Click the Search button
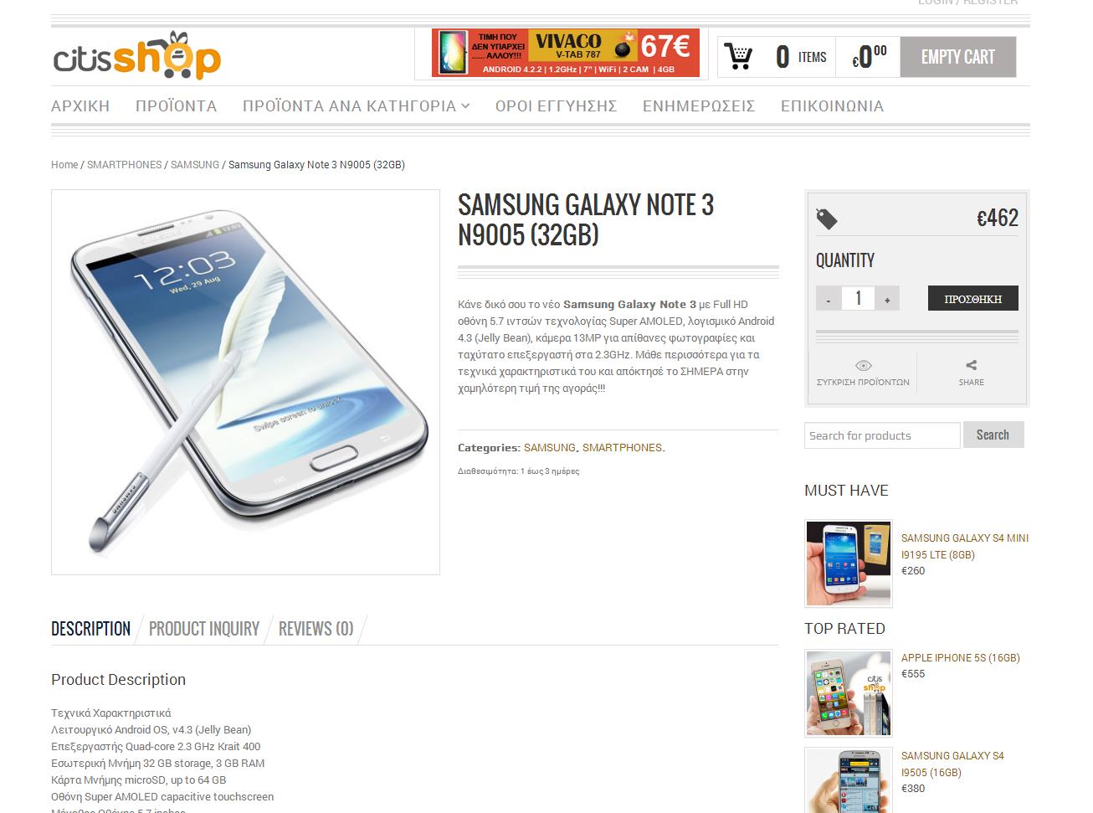The height and width of the screenshot is (813, 1093). pyautogui.click(x=993, y=435)
